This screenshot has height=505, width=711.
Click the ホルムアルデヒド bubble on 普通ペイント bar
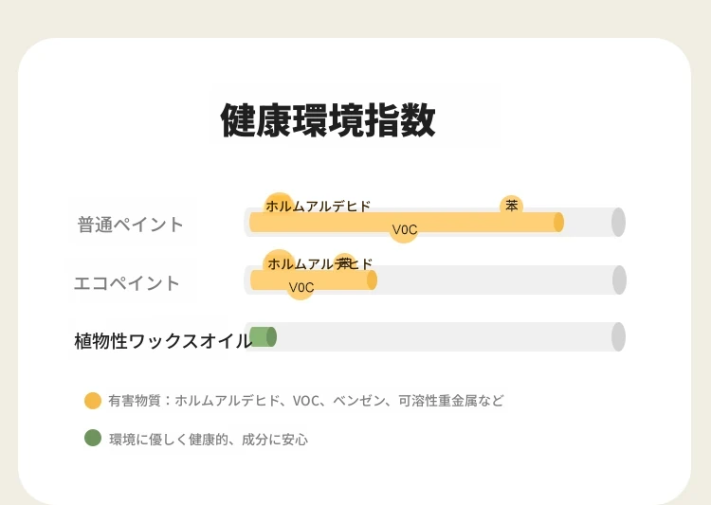279,206
